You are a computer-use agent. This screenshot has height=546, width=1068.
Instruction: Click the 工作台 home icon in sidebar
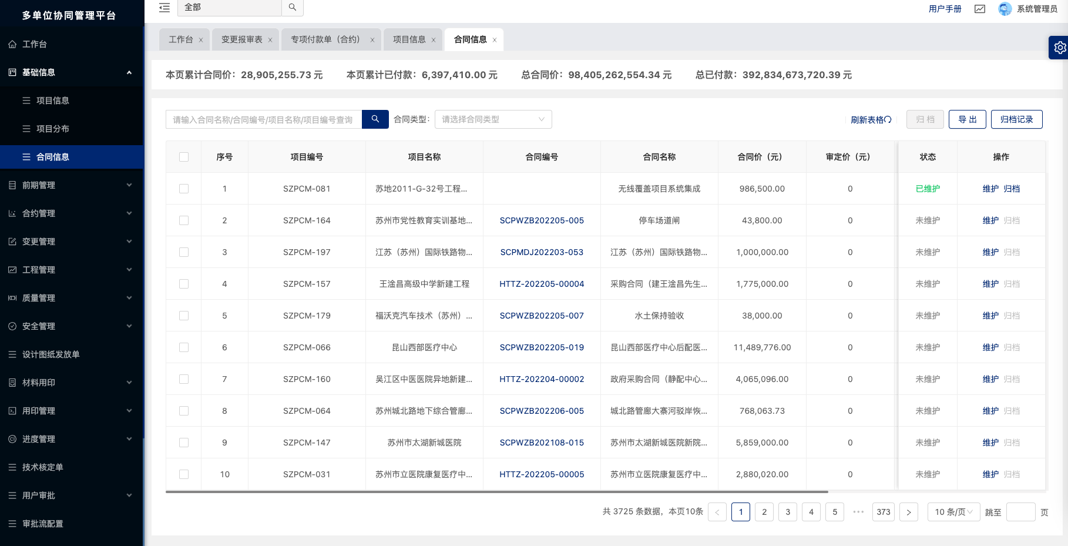tap(12, 44)
